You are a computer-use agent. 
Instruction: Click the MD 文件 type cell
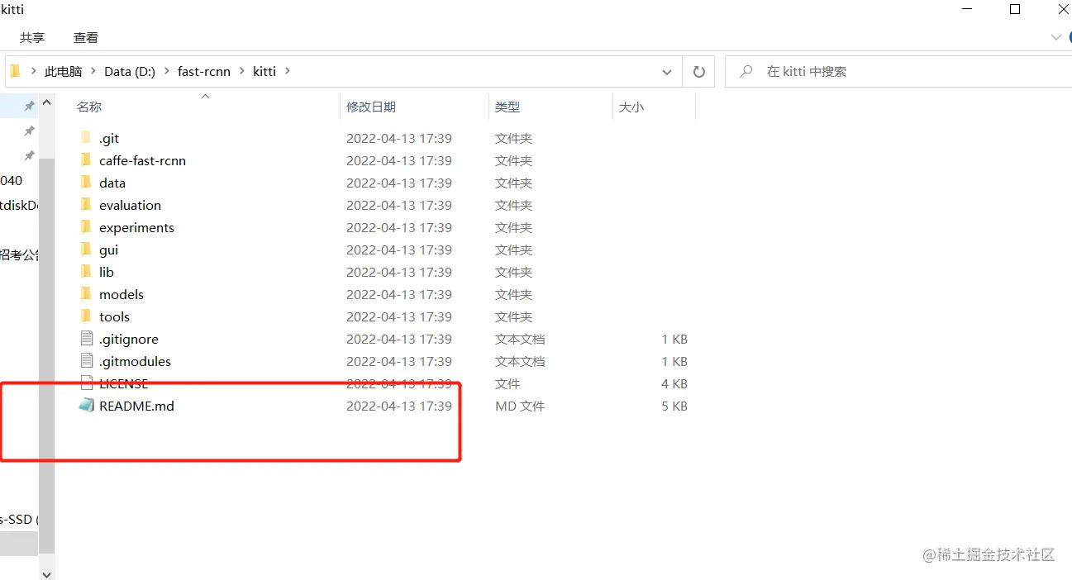point(520,406)
